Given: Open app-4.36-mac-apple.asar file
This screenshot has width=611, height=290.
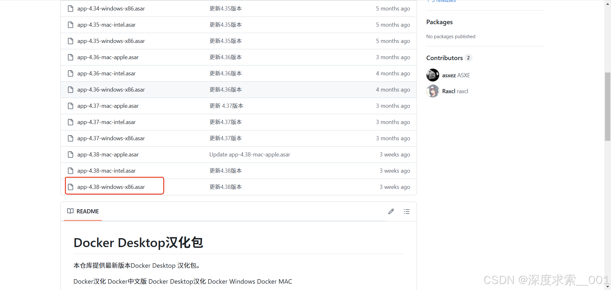Looking at the screenshot, I should 108,57.
